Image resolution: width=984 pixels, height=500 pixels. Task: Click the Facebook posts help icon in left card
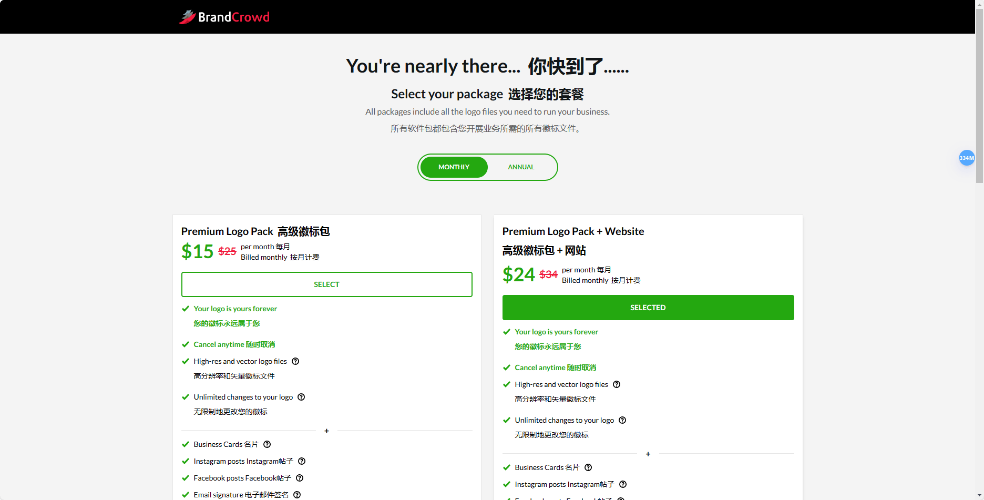tap(300, 478)
